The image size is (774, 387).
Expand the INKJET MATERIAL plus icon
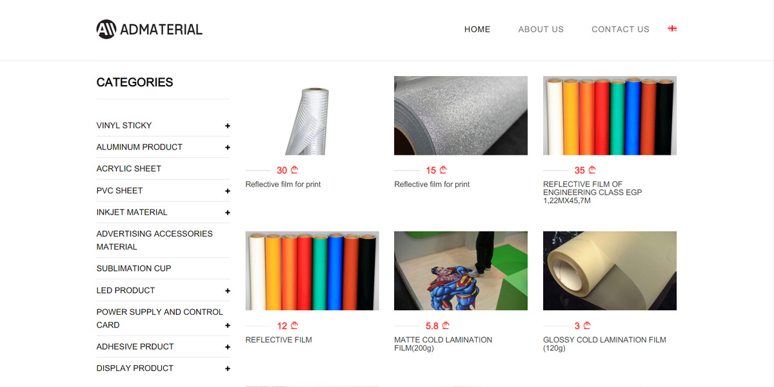(228, 213)
